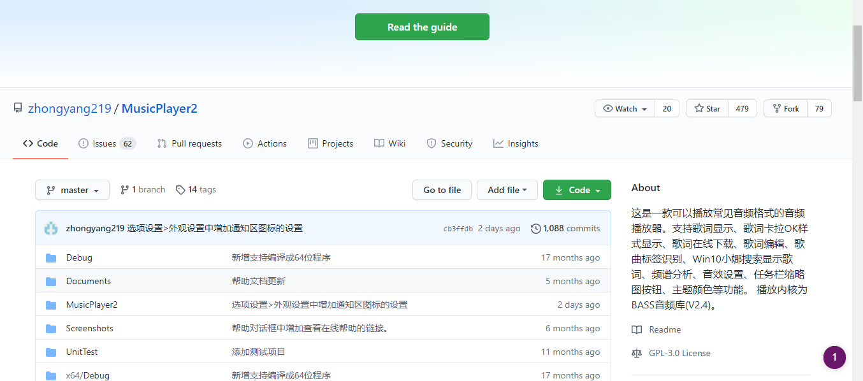The image size is (863, 381).
Task: Click the Debug folder icon
Action: click(51, 257)
